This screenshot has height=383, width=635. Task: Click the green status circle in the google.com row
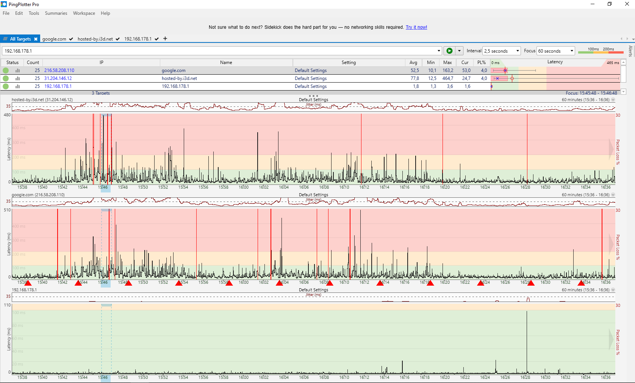pyautogui.click(x=6, y=70)
